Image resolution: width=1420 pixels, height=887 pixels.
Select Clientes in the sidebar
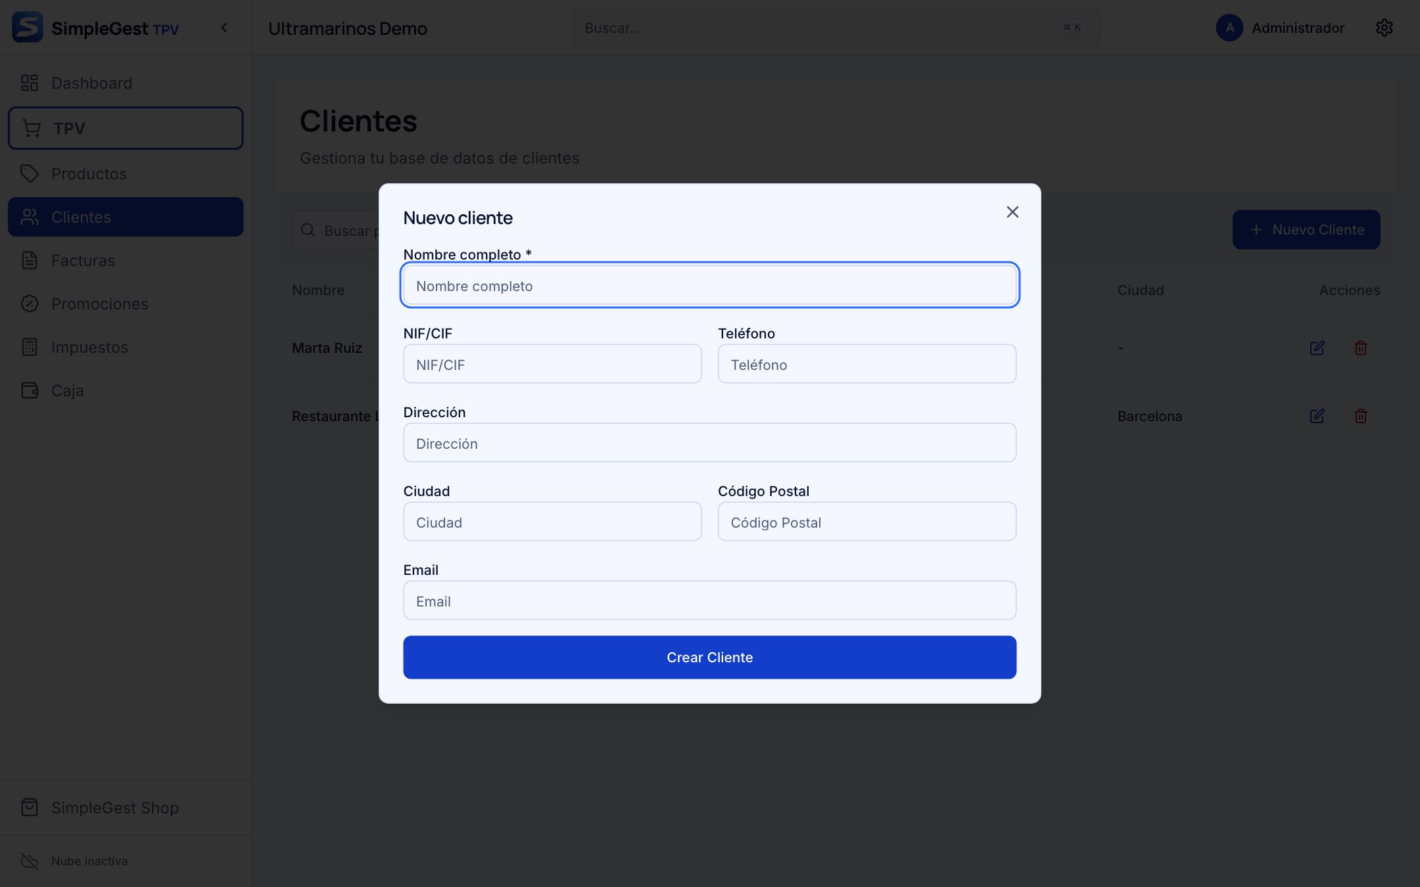(x=126, y=217)
